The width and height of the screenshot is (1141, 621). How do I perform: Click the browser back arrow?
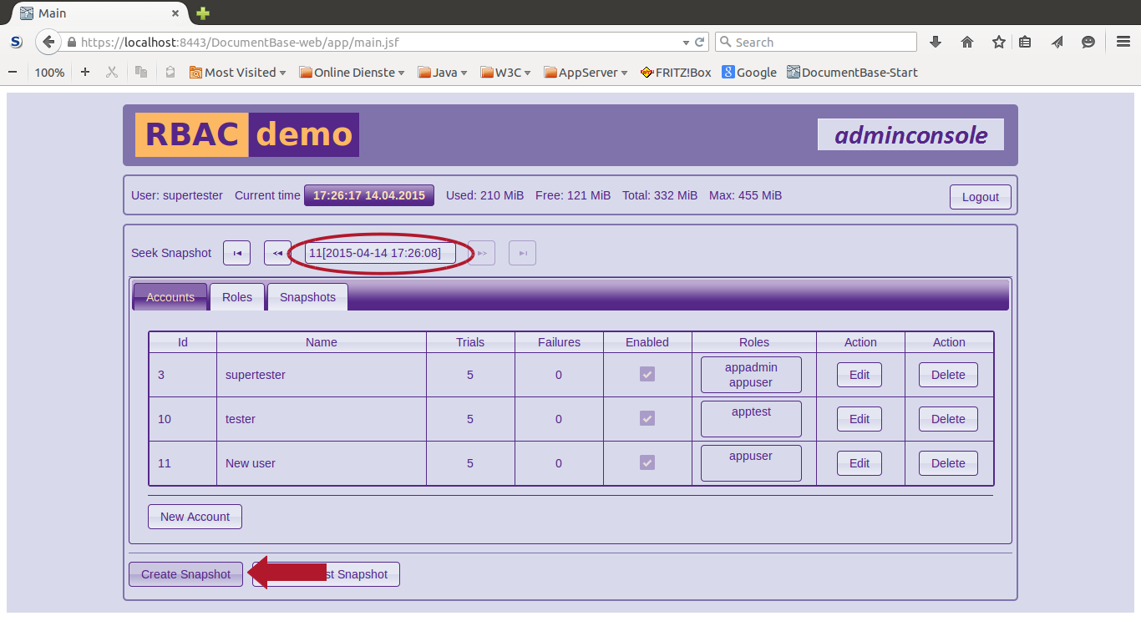point(48,42)
